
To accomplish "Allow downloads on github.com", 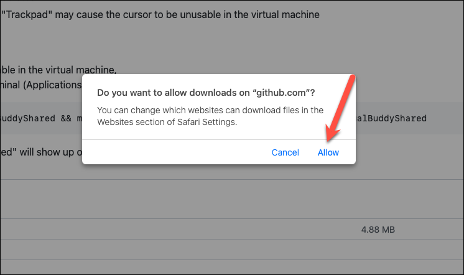I will pyautogui.click(x=328, y=152).
